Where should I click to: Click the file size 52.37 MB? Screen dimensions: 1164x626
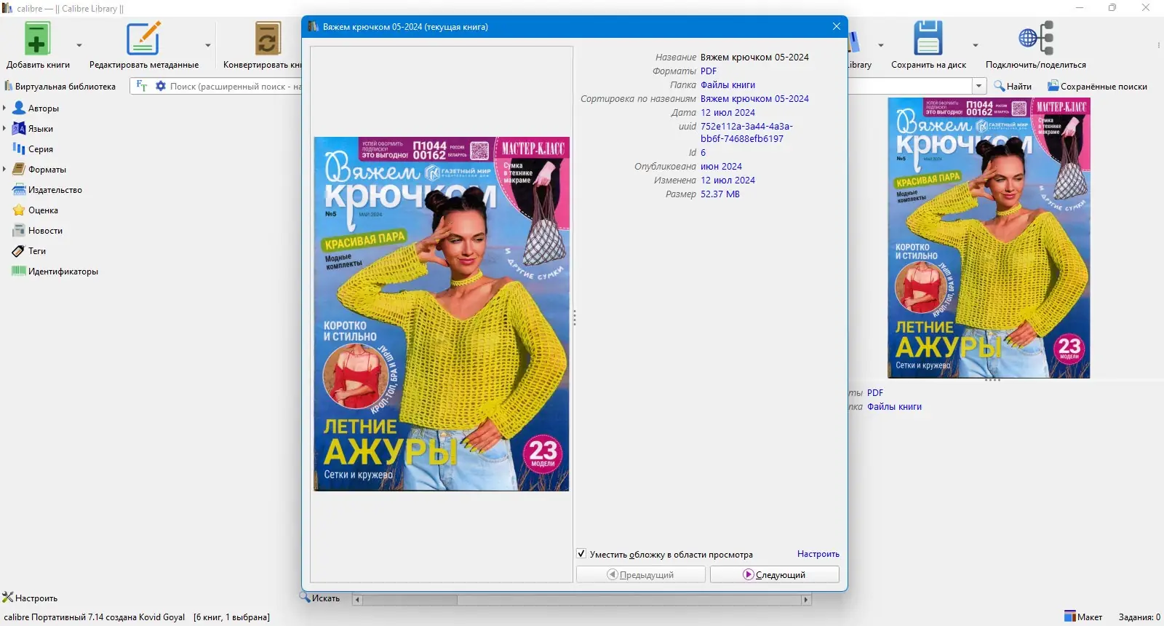(x=720, y=194)
